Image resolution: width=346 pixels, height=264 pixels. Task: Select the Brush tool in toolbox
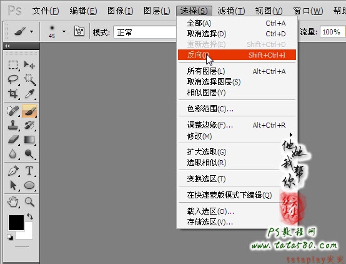point(29,111)
